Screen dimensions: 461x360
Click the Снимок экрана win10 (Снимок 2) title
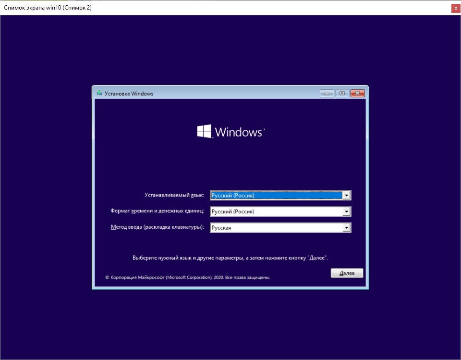tap(48, 8)
